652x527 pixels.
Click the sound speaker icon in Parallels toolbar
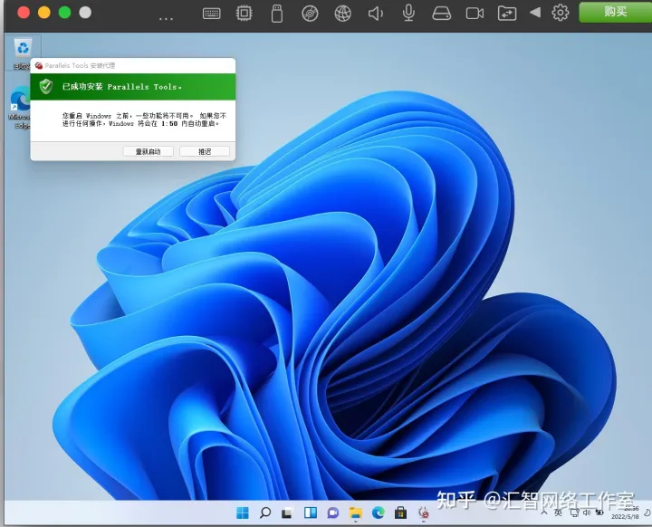(x=376, y=14)
